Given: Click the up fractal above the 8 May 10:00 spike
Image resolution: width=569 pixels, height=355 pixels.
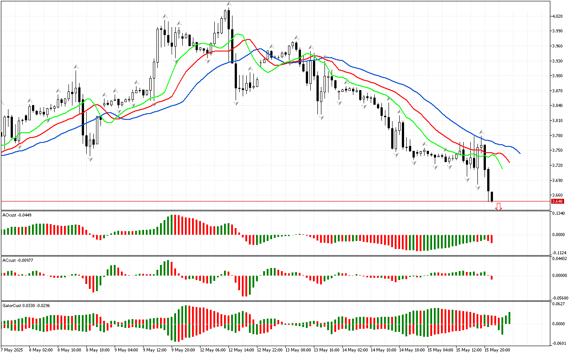Looking at the screenshot, I should coord(76,67).
